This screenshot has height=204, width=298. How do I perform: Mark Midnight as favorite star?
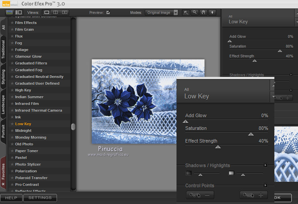12,130
